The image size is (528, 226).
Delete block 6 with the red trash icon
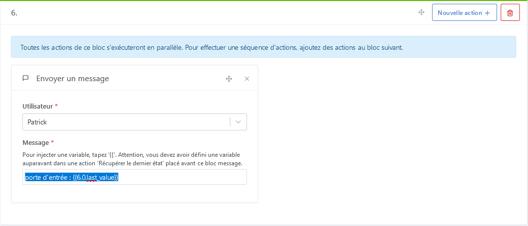click(510, 12)
